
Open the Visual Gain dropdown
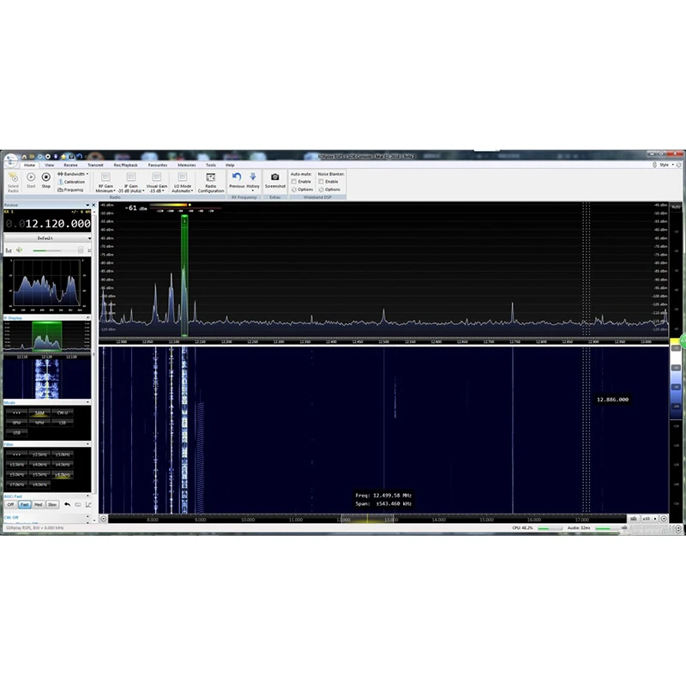pos(157,182)
